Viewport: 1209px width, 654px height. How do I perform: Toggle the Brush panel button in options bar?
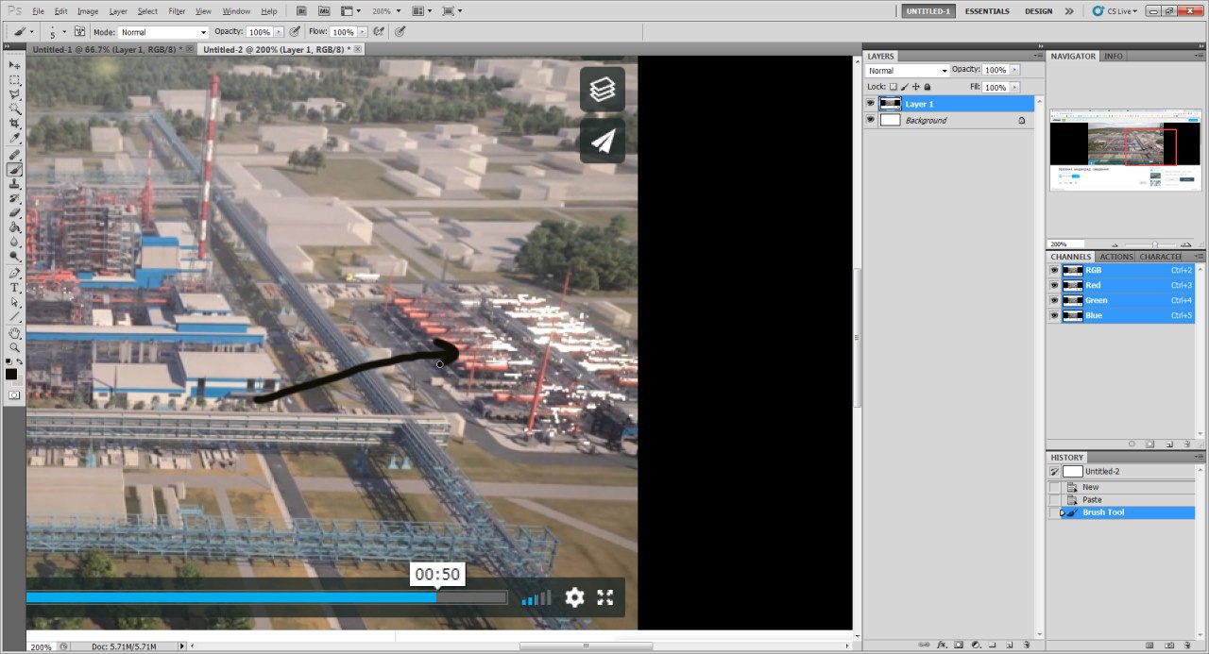(79, 31)
